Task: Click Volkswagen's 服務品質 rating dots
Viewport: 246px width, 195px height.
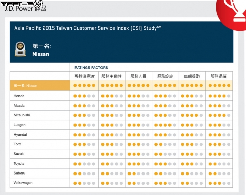Action: (x=219, y=183)
